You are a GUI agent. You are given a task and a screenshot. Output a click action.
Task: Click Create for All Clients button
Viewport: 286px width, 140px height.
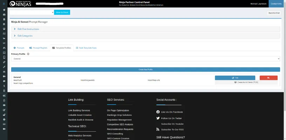(x=246, y=82)
